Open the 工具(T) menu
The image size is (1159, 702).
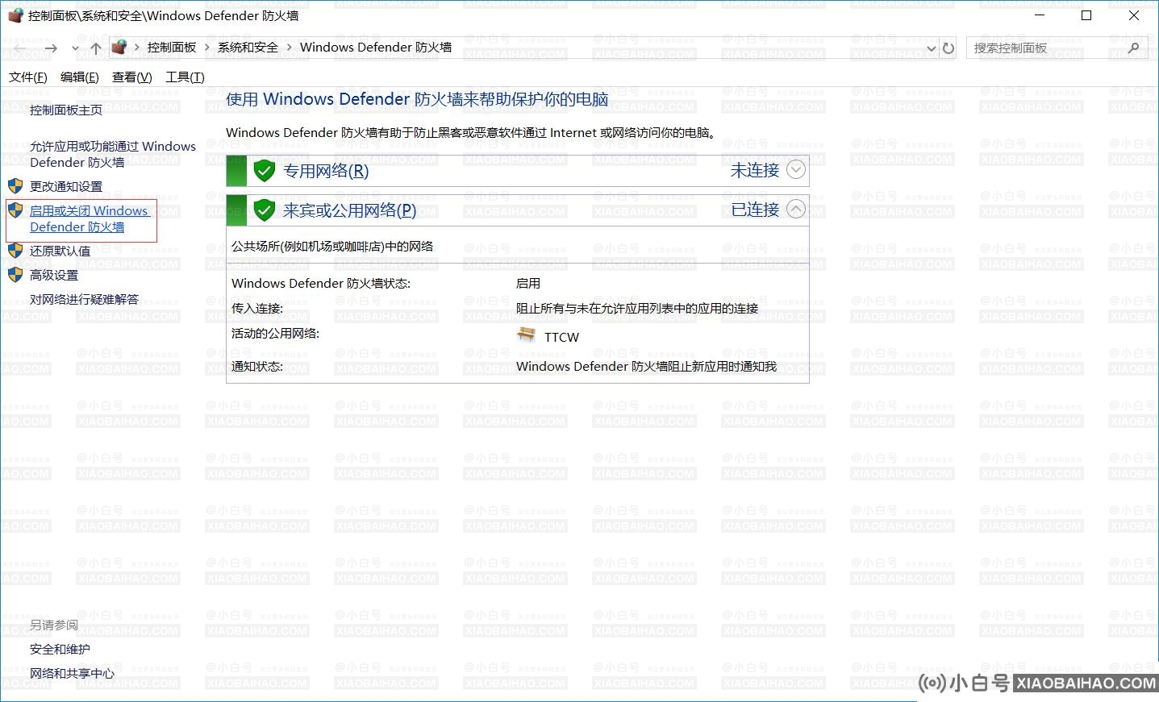(x=185, y=77)
